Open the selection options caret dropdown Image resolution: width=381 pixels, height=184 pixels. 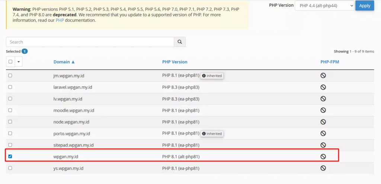(19, 62)
